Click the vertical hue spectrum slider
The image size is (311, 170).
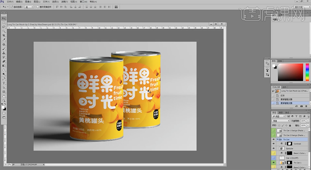307,72
